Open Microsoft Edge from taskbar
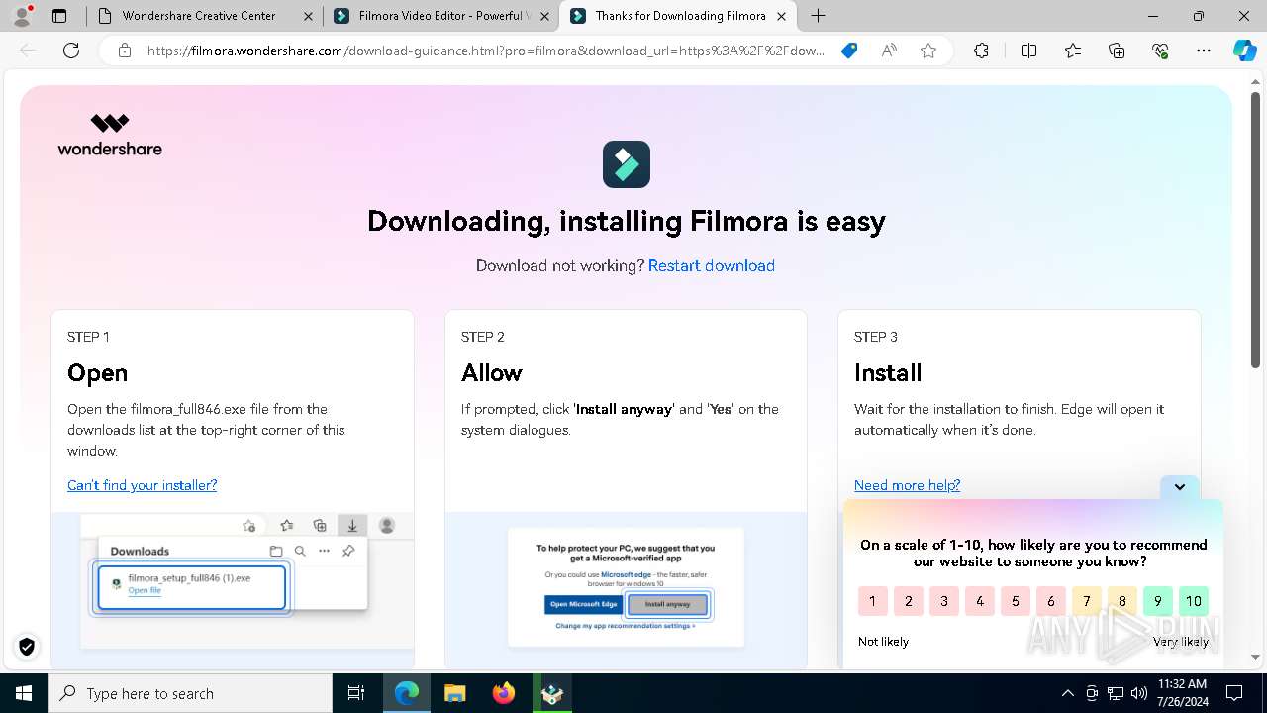The width and height of the screenshot is (1267, 713). coord(407,693)
